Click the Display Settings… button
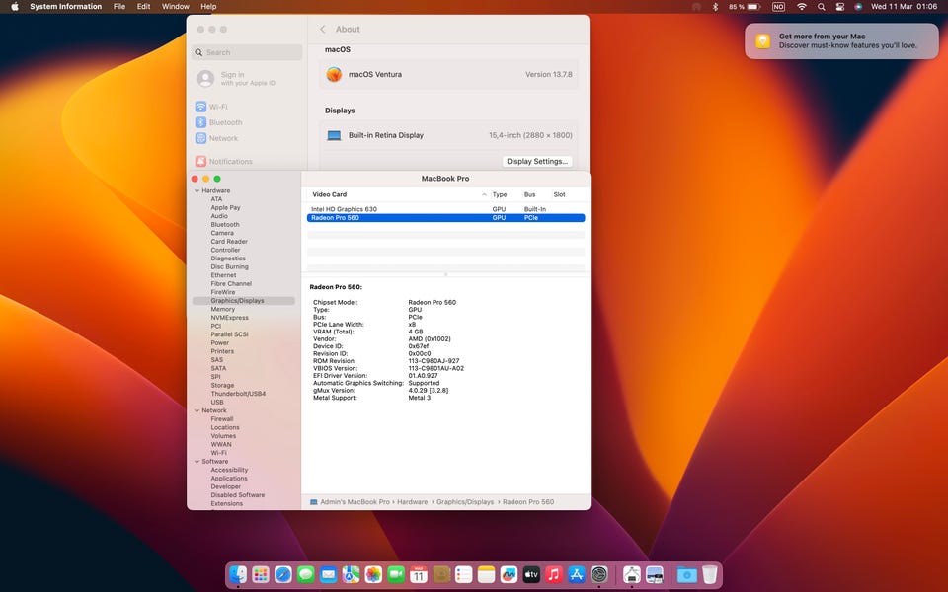The height and width of the screenshot is (592, 948). click(x=537, y=162)
